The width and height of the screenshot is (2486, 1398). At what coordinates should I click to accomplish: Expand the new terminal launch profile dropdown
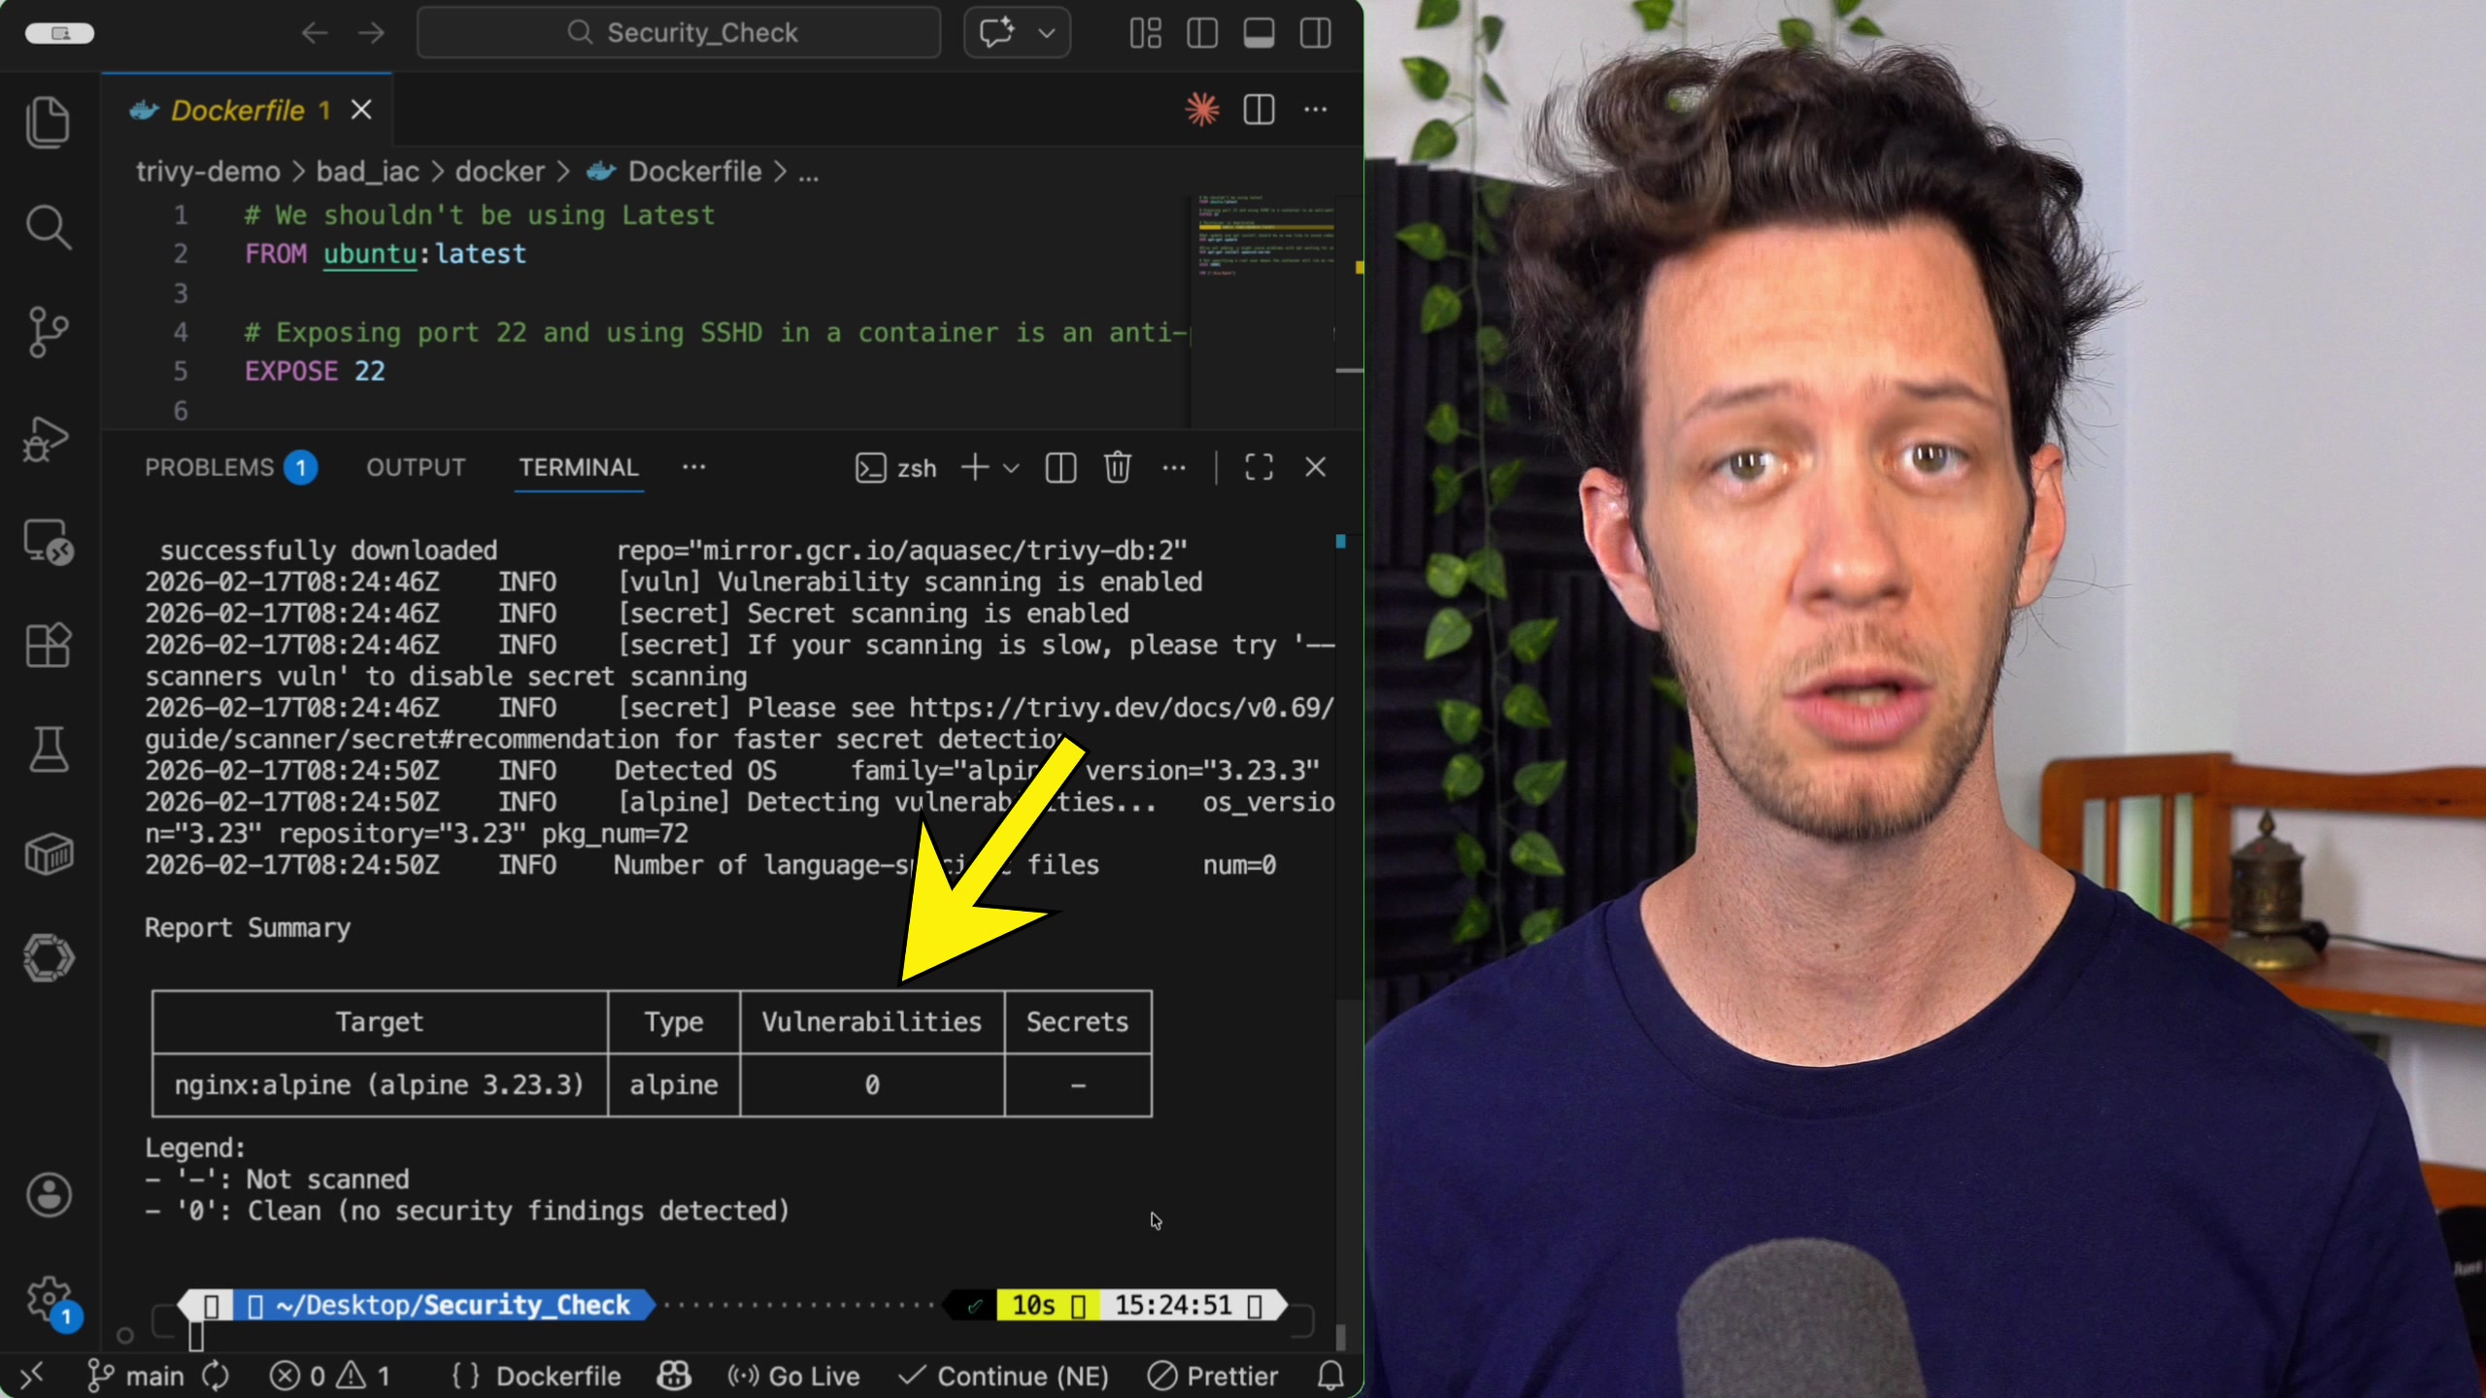(x=1011, y=468)
